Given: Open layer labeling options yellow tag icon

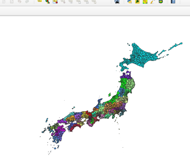Looking at the screenshot, I should (x=39, y=1).
